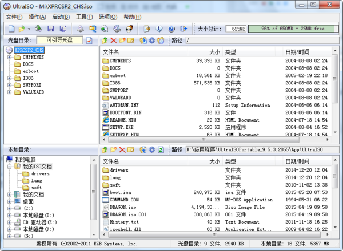The width and height of the screenshot is (343, 251).
Task: Click the Open CD/DVD toolbar icon
Action: click(x=38, y=29)
